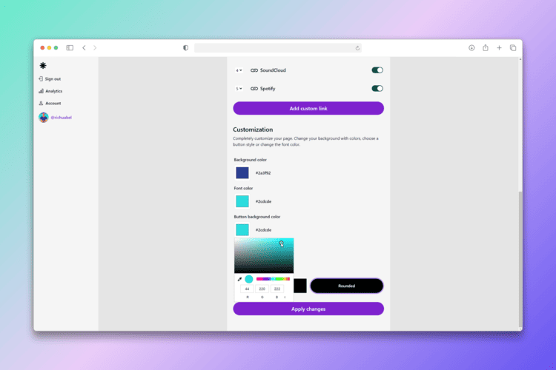Click the Apply changes button
The width and height of the screenshot is (556, 370).
point(308,309)
